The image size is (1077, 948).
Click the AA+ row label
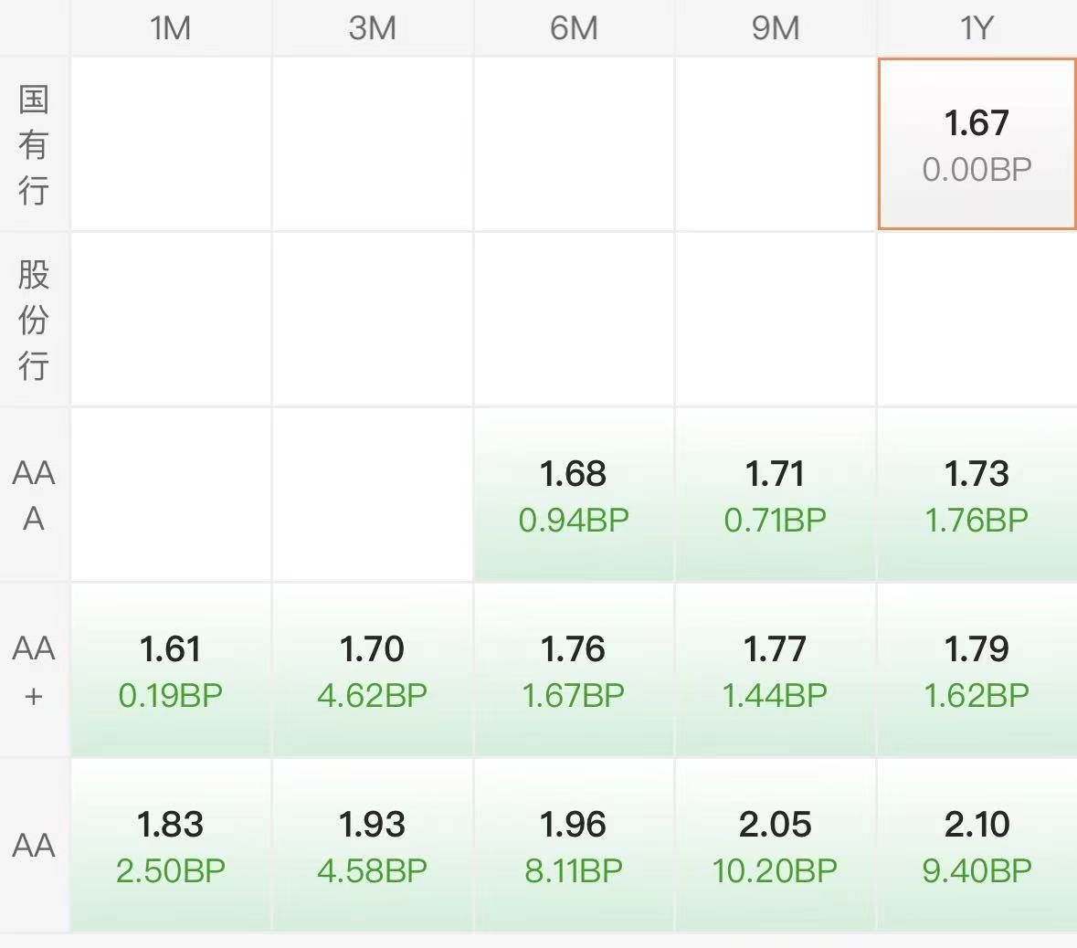pyautogui.click(x=34, y=670)
